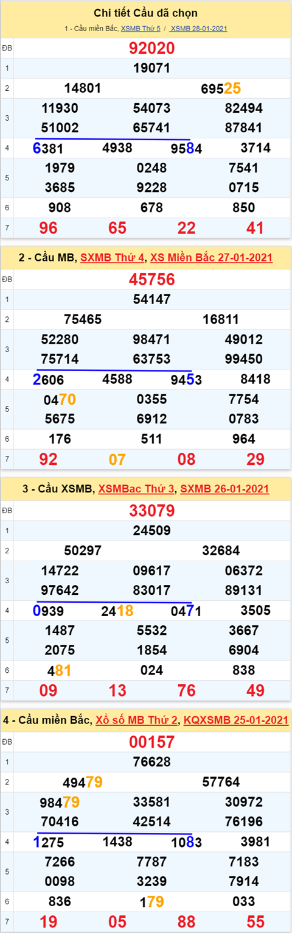Click red number 96 in first table
292x933 pixels.
coord(49,229)
